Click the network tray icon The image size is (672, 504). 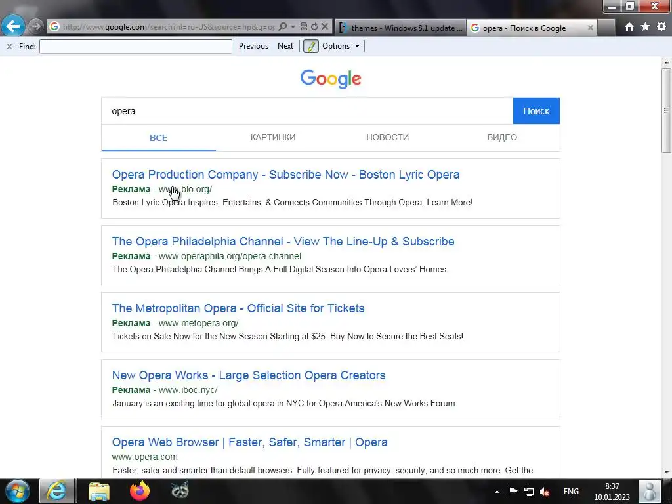pyautogui.click(x=529, y=492)
